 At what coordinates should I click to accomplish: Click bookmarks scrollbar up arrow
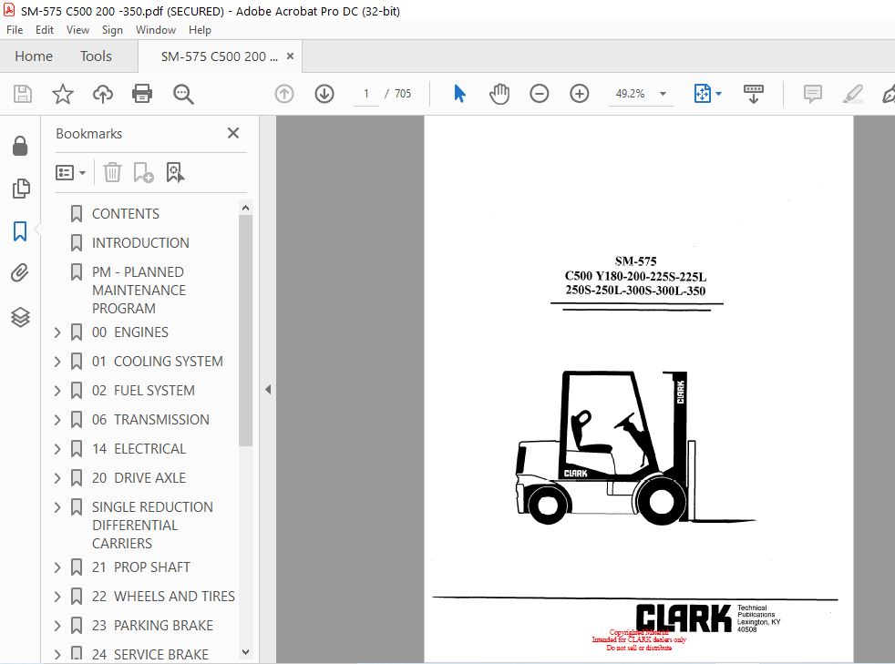[245, 208]
